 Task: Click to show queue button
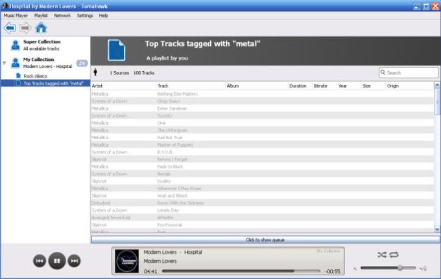(265, 240)
